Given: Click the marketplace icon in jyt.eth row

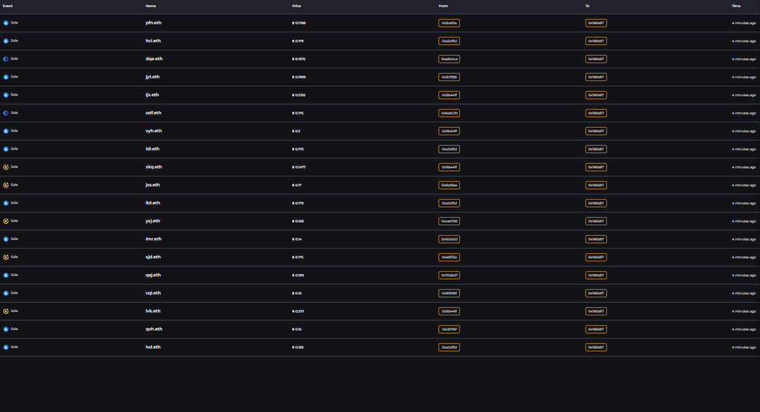Looking at the screenshot, I should pyautogui.click(x=6, y=77).
